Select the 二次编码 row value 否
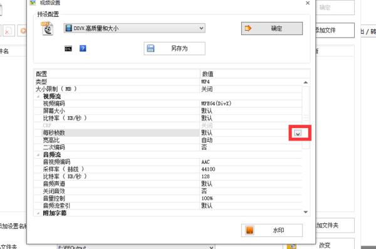Viewport: 376px width, 249px height. tap(204, 147)
